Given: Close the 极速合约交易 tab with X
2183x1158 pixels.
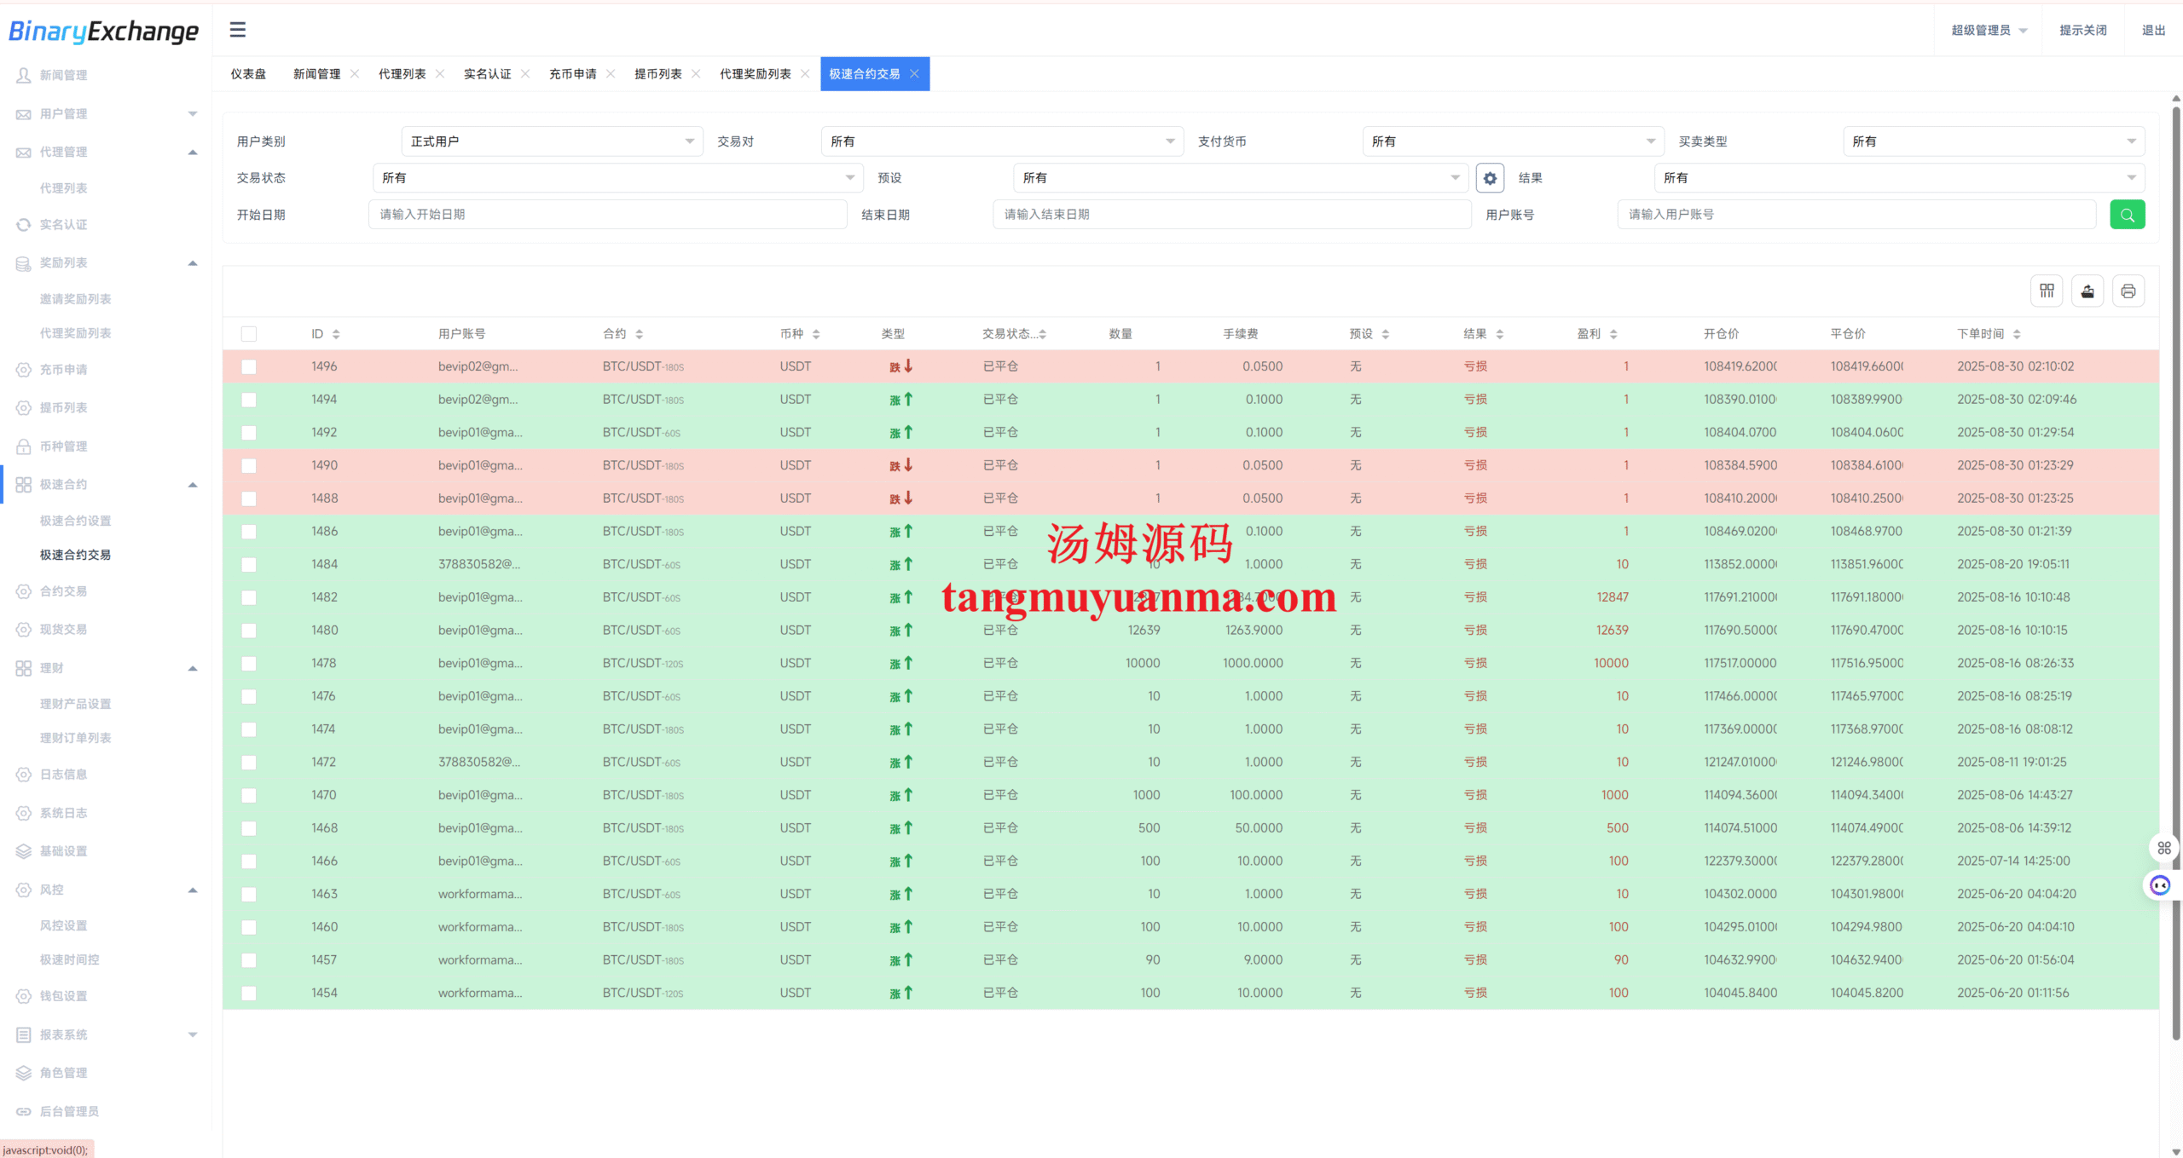Looking at the screenshot, I should [914, 74].
